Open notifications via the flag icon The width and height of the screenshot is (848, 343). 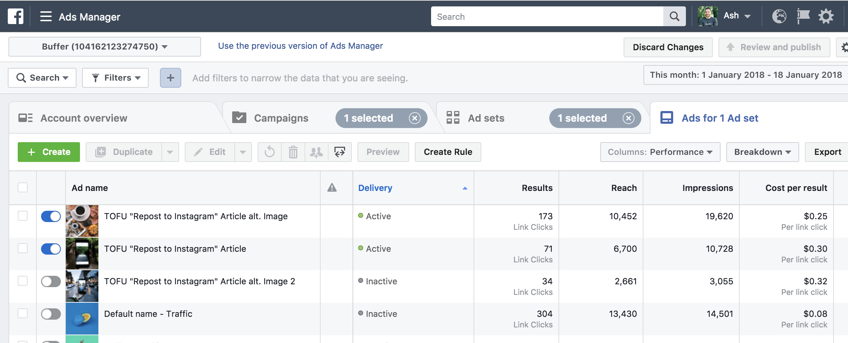coord(803,16)
